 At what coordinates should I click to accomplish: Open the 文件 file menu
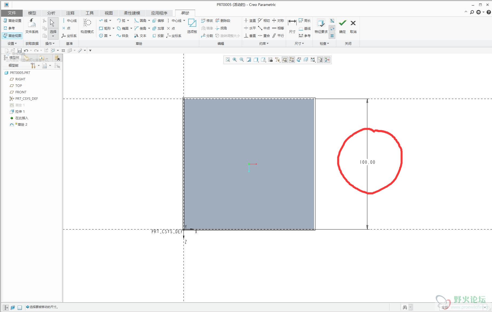(x=12, y=13)
